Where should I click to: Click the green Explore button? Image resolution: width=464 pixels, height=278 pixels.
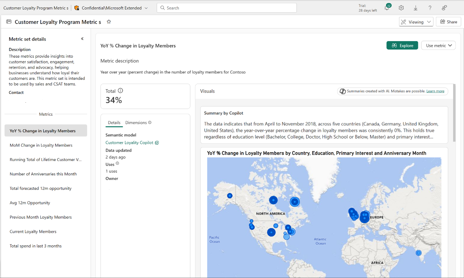[402, 45]
